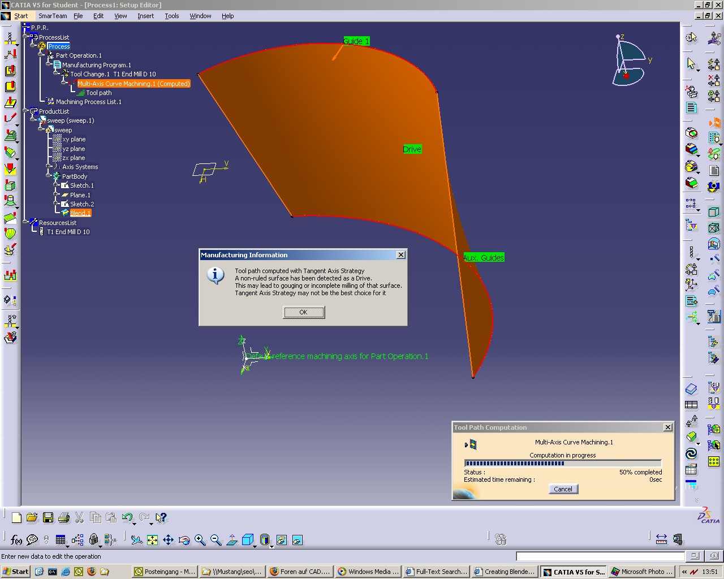Open the Formula f(x) tool
The image size is (724, 579).
(x=16, y=540)
